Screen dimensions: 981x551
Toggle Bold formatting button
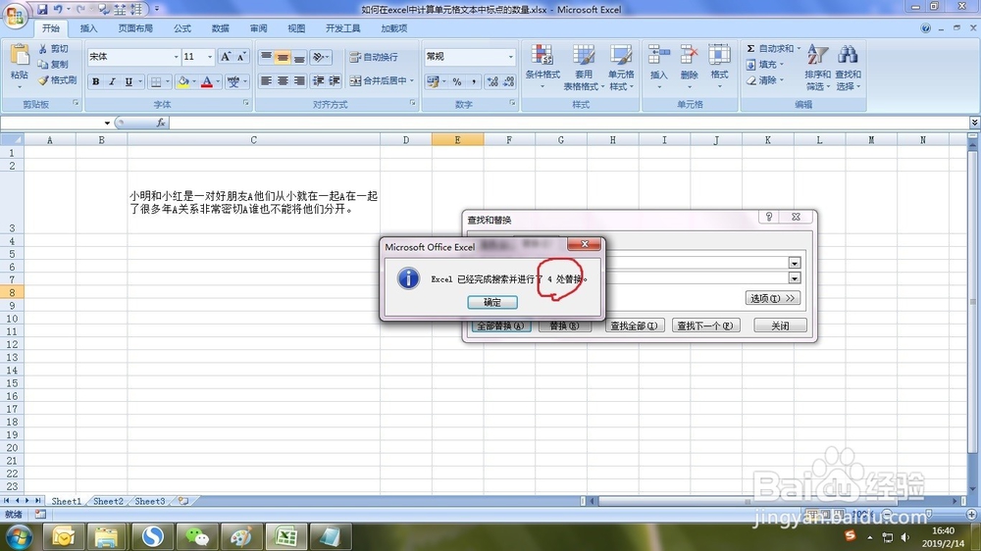[x=96, y=81]
